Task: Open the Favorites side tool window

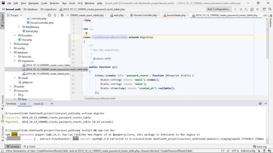Action: (x=3, y=102)
